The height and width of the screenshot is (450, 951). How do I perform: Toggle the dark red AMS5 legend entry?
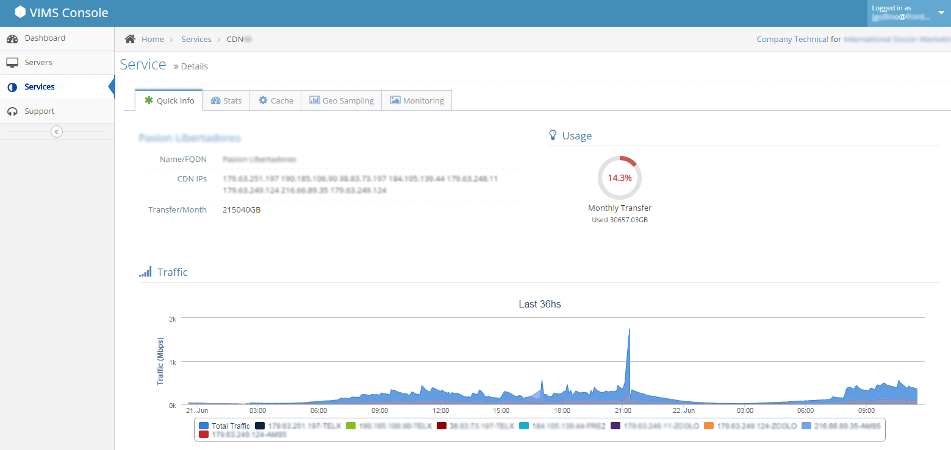243,435
